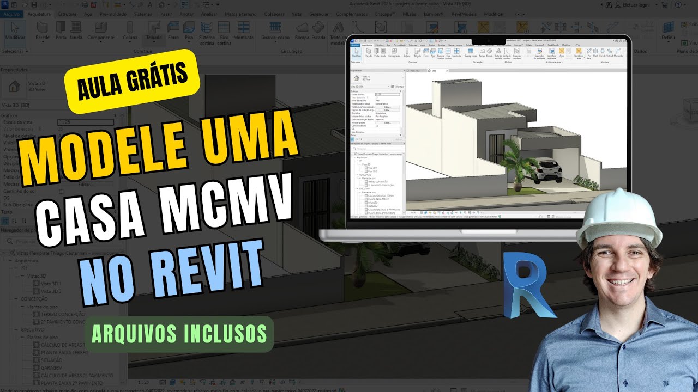Select the Rampa tool in the background ribbon
The width and height of the screenshot is (698, 392).
[302, 30]
